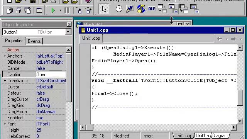The image size is (247, 139).
Task: Click the Object Inspector scrollbar thumb
Action: 69,78
